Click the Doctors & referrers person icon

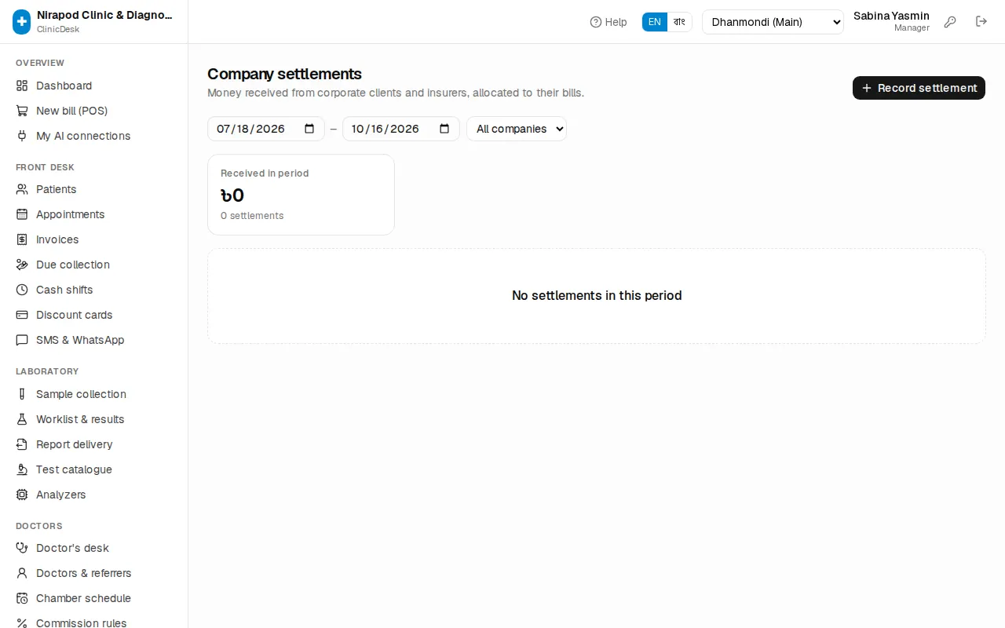click(22, 573)
